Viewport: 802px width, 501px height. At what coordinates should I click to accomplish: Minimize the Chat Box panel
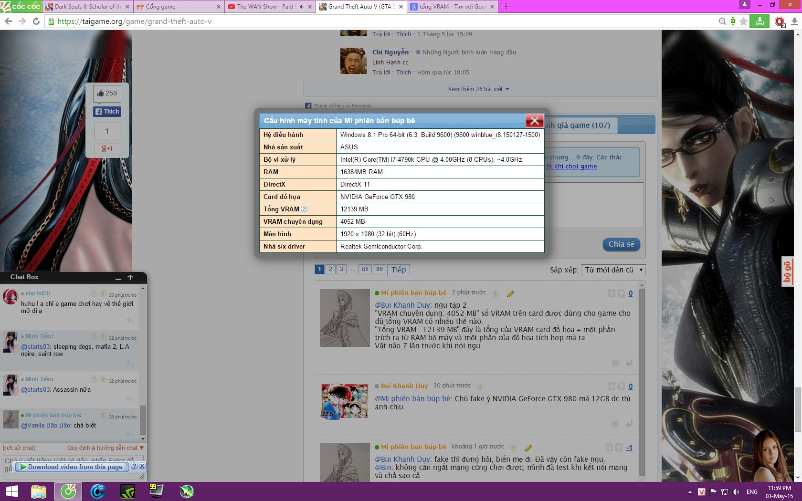[x=118, y=278]
